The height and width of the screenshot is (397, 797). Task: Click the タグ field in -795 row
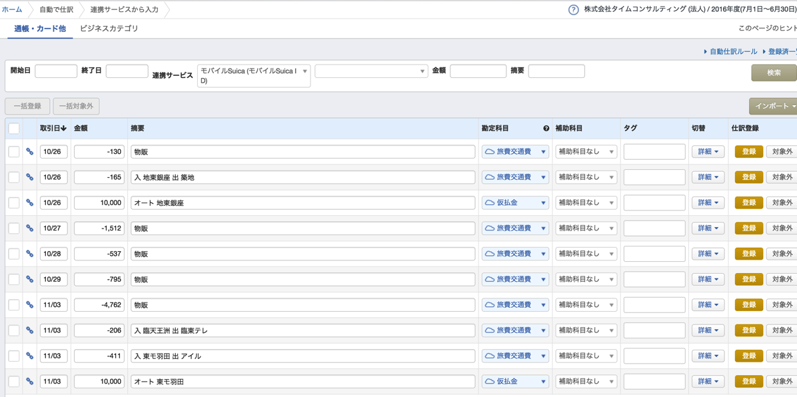click(x=654, y=279)
